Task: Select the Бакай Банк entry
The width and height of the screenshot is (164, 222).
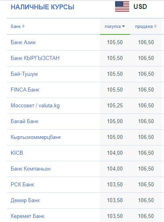Action: point(25,122)
